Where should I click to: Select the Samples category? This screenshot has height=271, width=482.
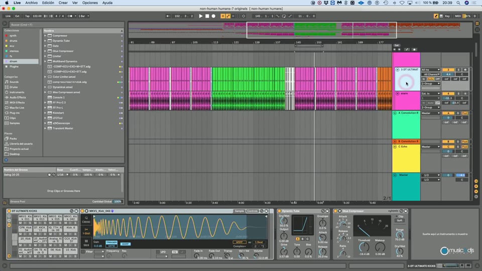[15, 123]
